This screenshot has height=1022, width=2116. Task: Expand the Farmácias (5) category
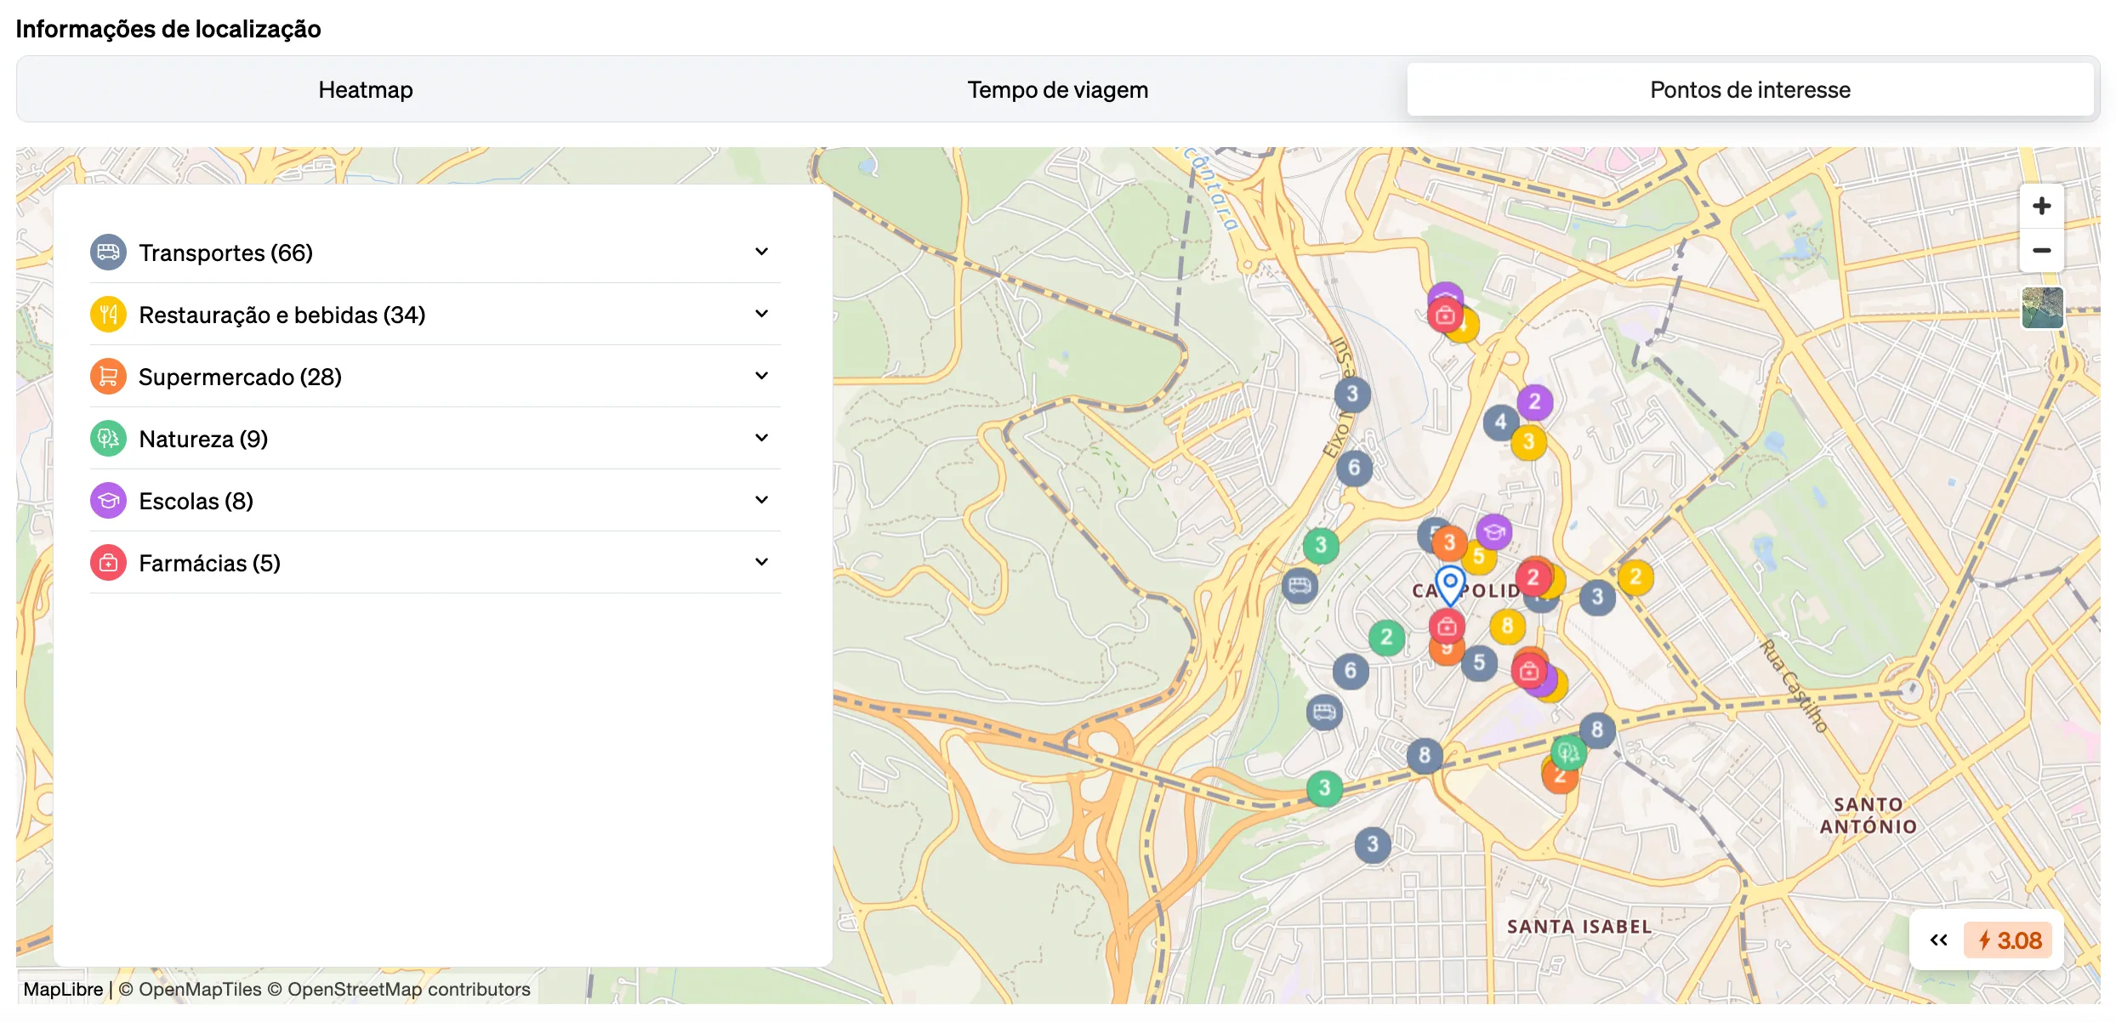click(435, 563)
